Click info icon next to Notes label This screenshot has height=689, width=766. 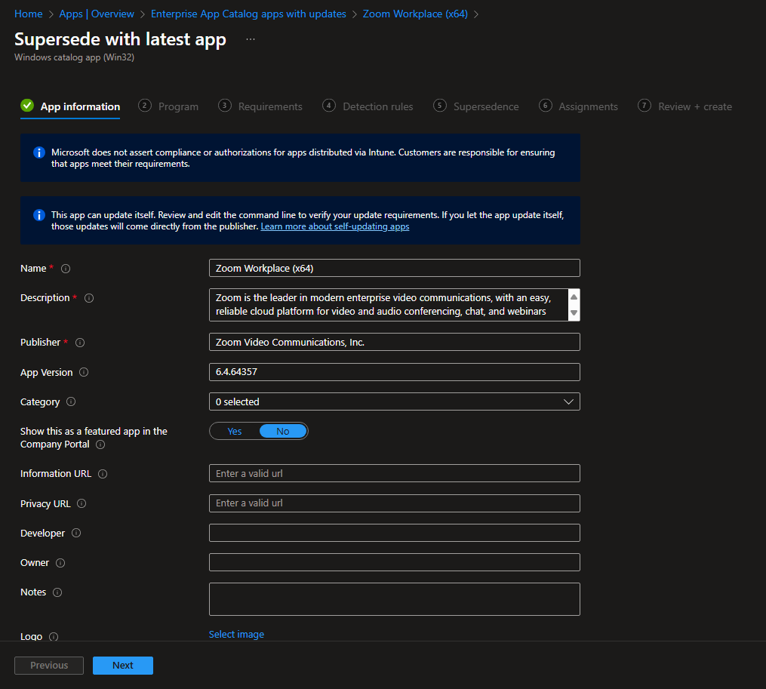(57, 592)
